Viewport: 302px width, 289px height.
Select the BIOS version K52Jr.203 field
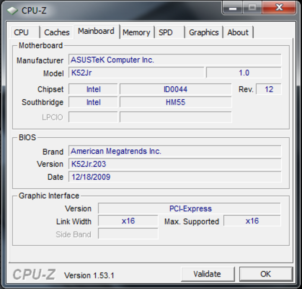pos(174,164)
